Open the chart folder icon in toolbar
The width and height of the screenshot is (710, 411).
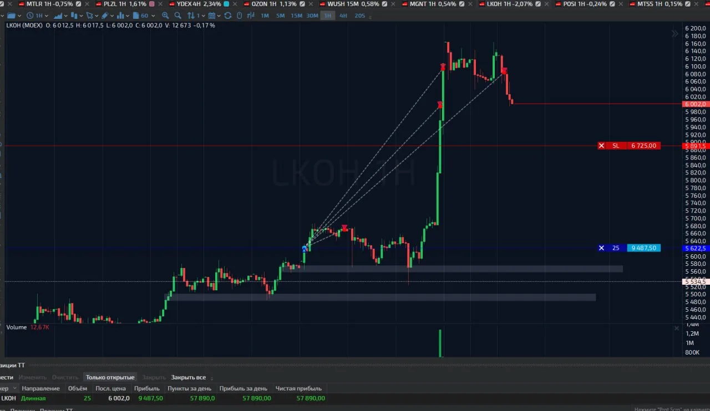point(11,16)
